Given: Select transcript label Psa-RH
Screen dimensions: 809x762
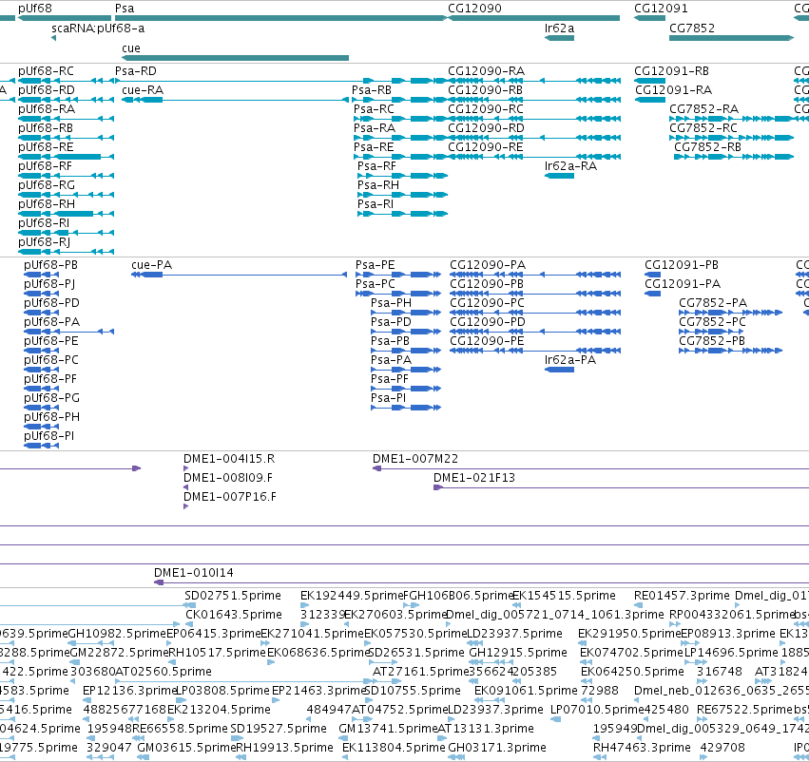Looking at the screenshot, I should [x=378, y=185].
